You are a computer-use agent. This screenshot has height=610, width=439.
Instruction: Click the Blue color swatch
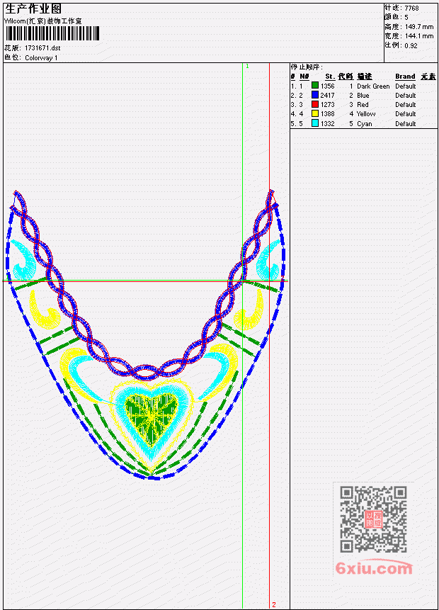point(315,95)
